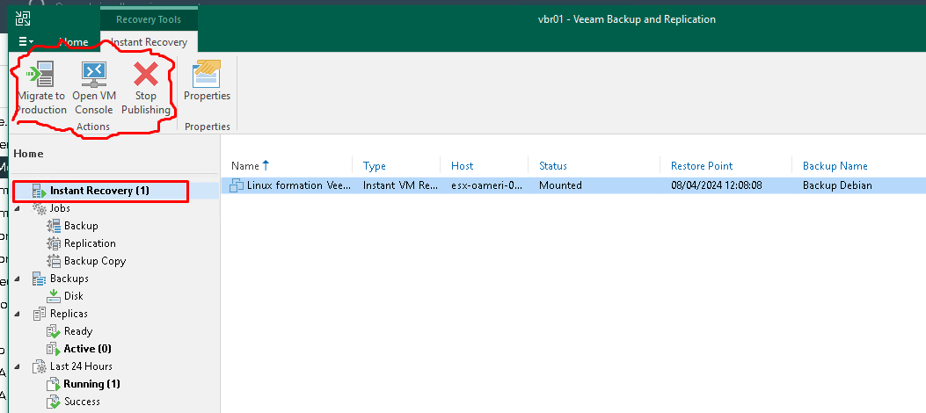Viewport: 926px width, 413px height.
Task: Click the Migrate to Production icon
Action: click(x=40, y=74)
